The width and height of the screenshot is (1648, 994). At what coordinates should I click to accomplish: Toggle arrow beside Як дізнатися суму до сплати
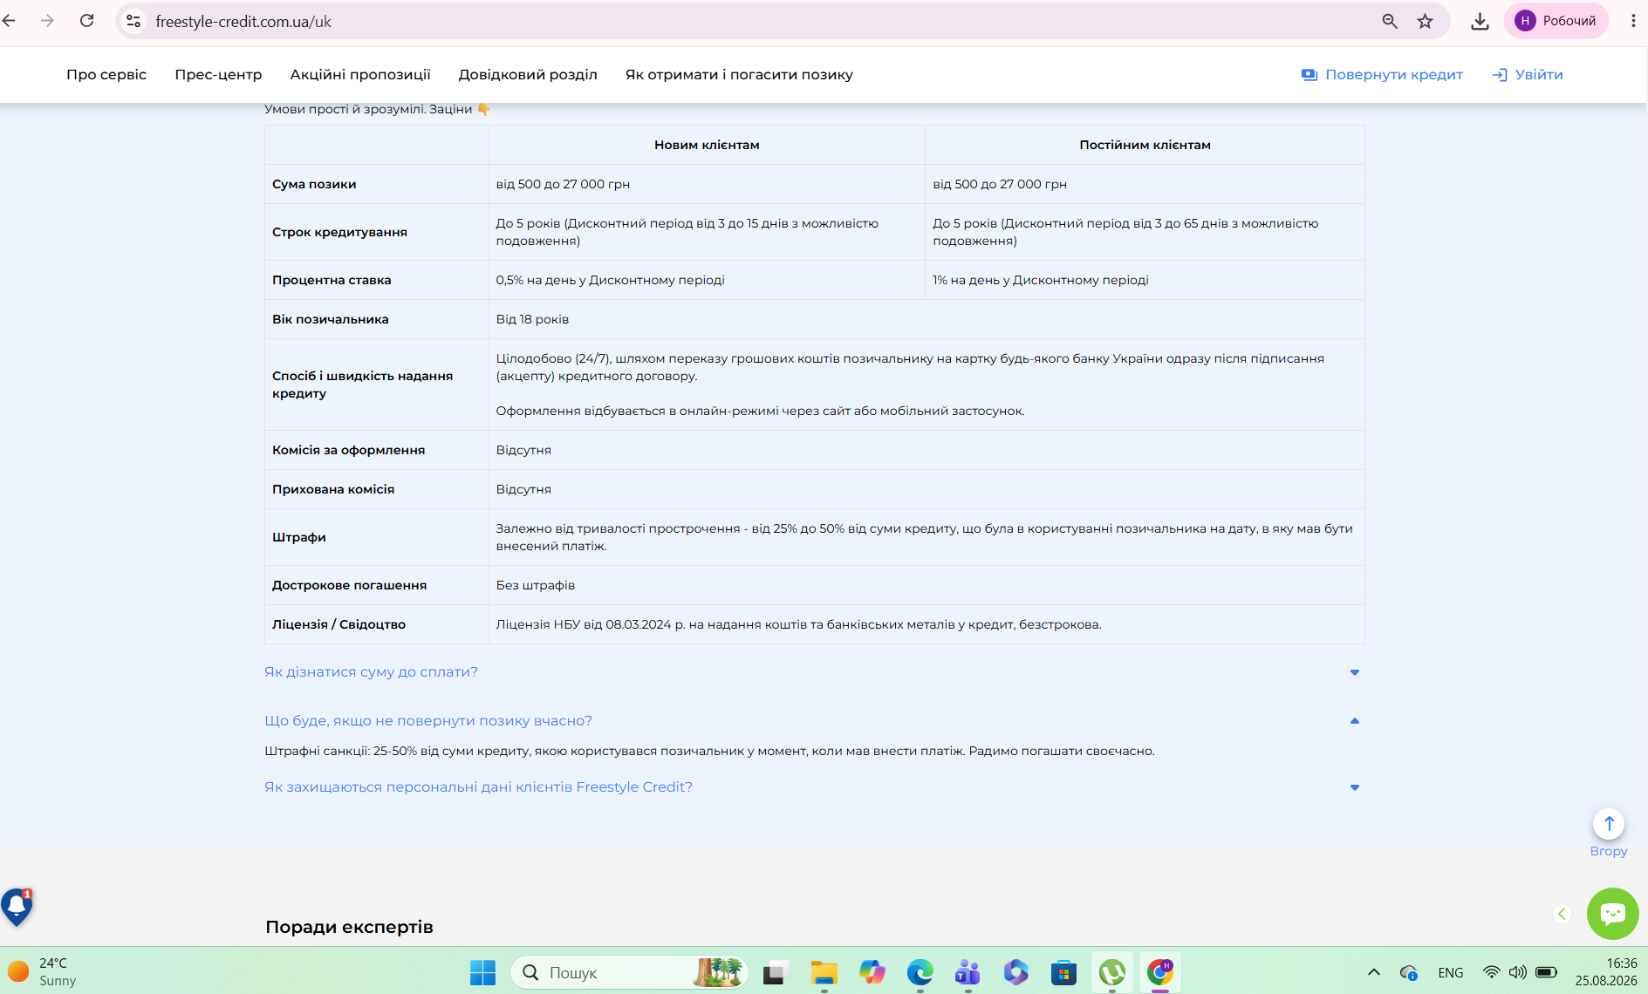(1355, 672)
